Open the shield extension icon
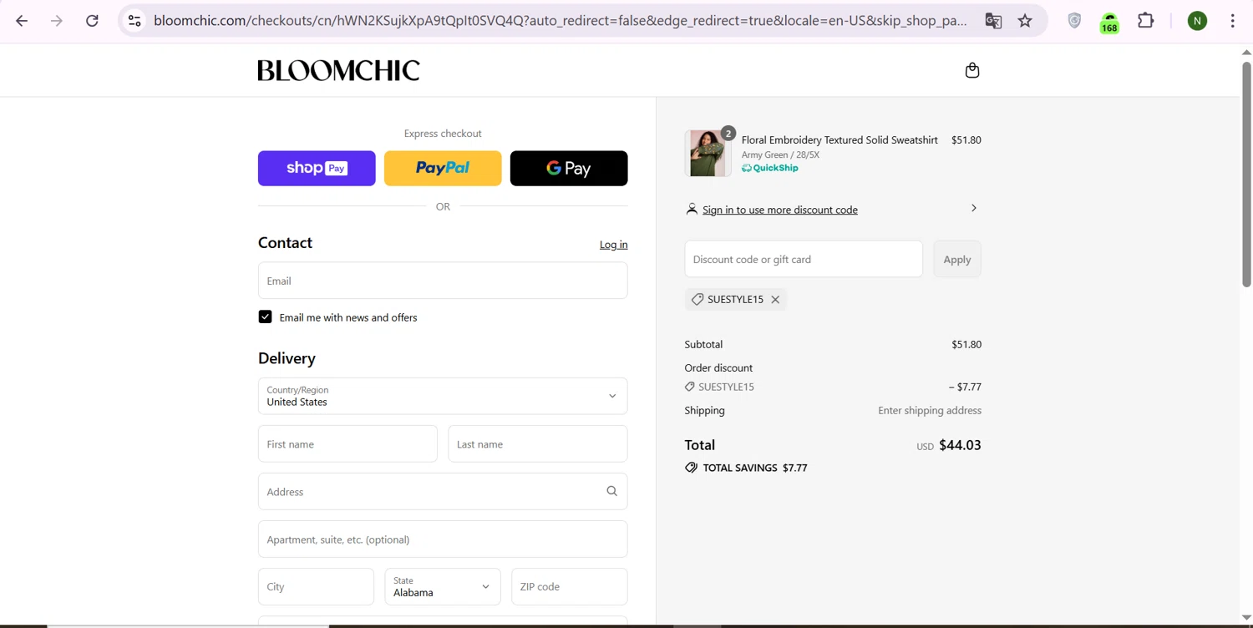Image resolution: width=1253 pixels, height=628 pixels. 1074,21
